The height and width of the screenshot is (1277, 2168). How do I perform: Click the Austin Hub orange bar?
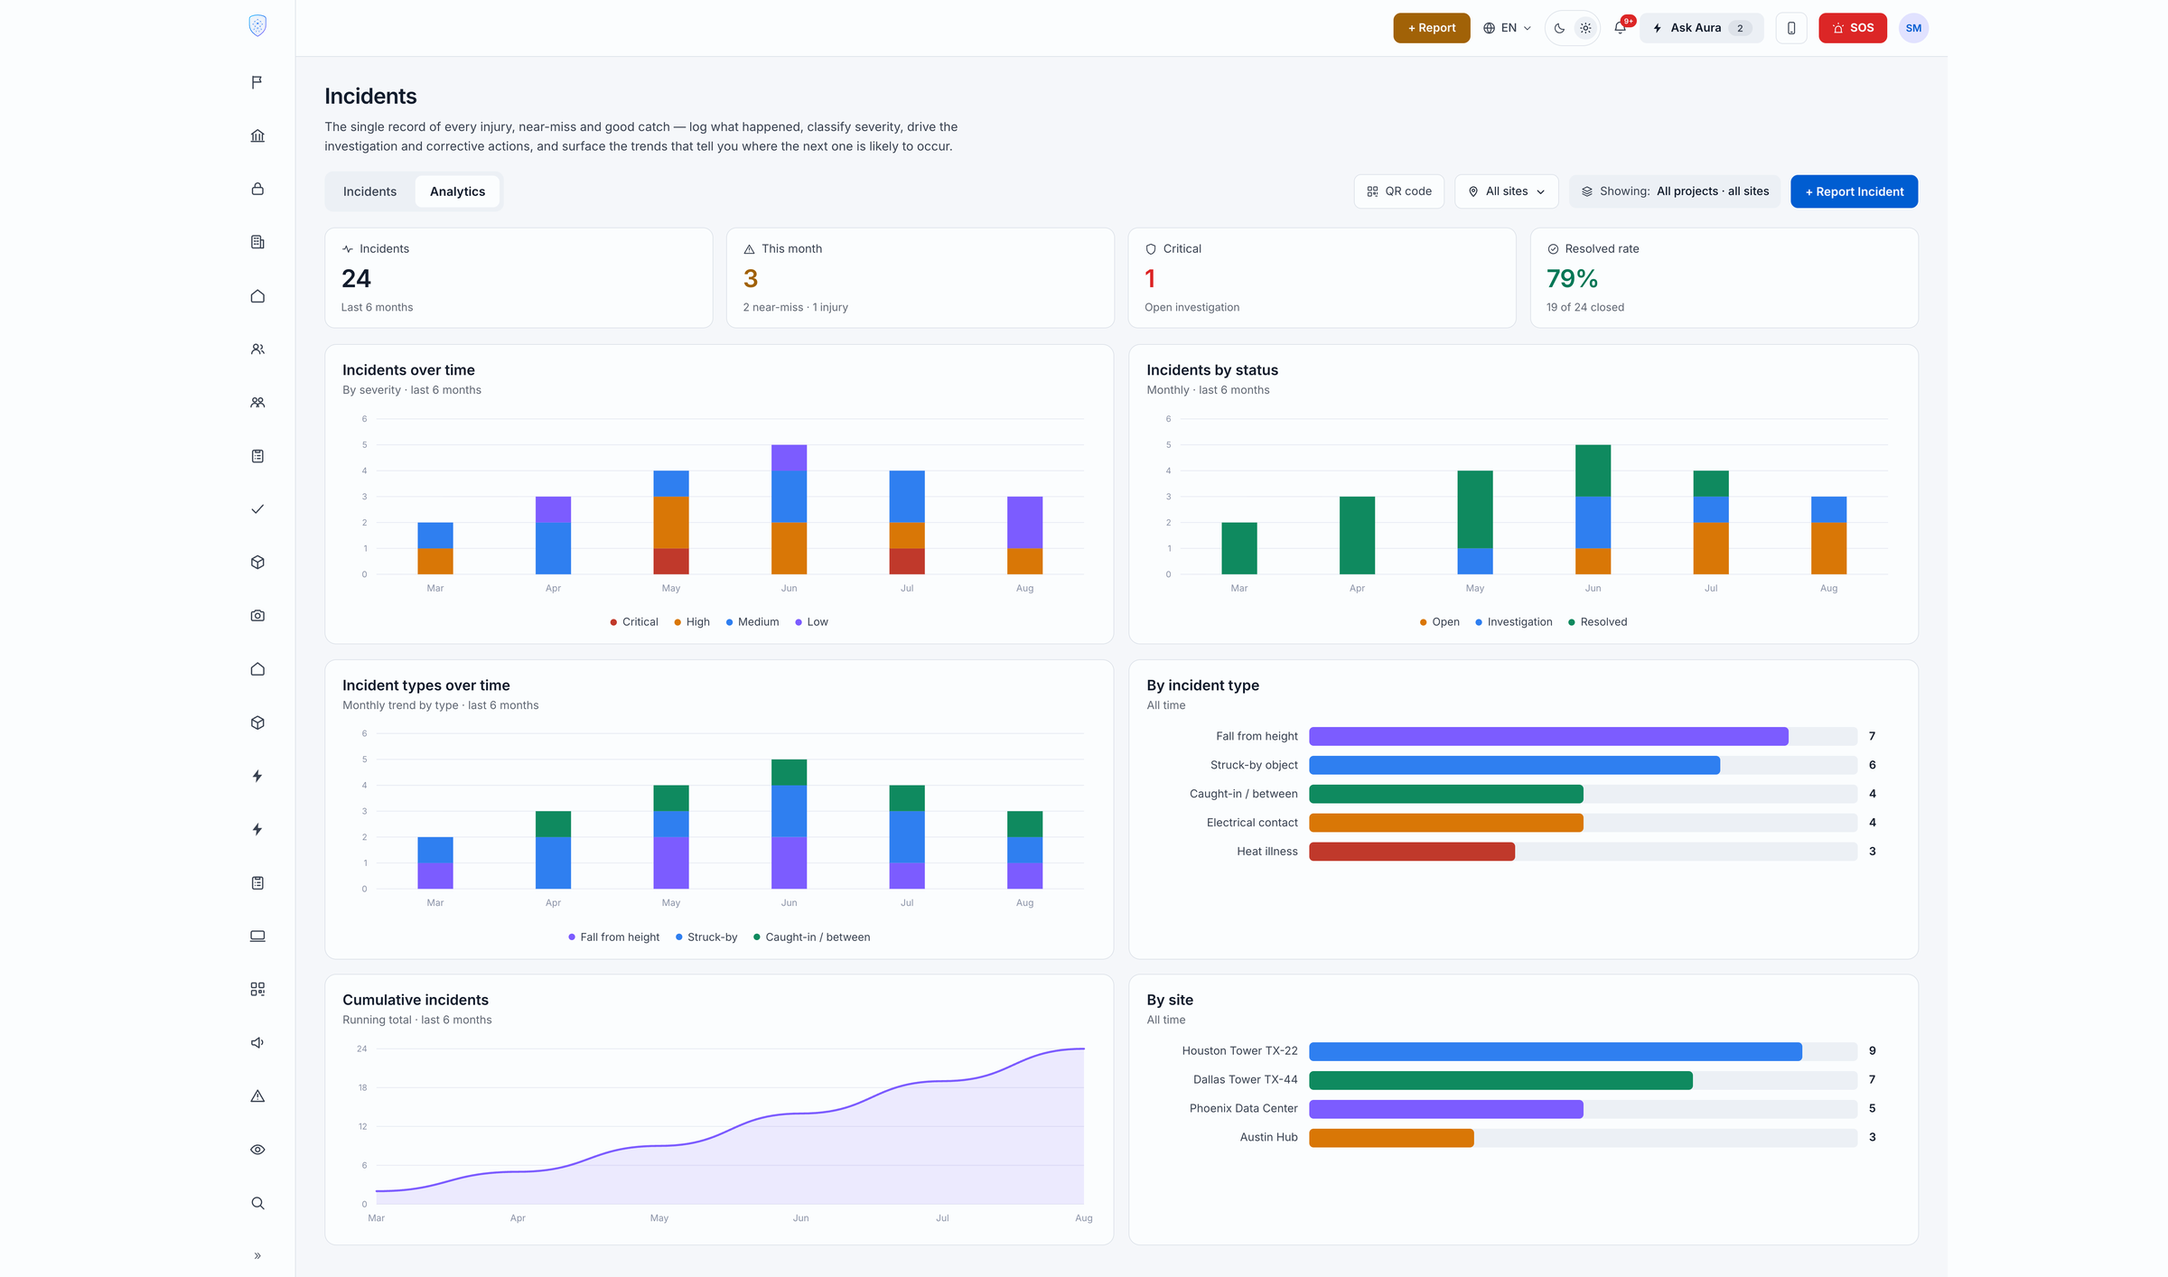1391,1138
